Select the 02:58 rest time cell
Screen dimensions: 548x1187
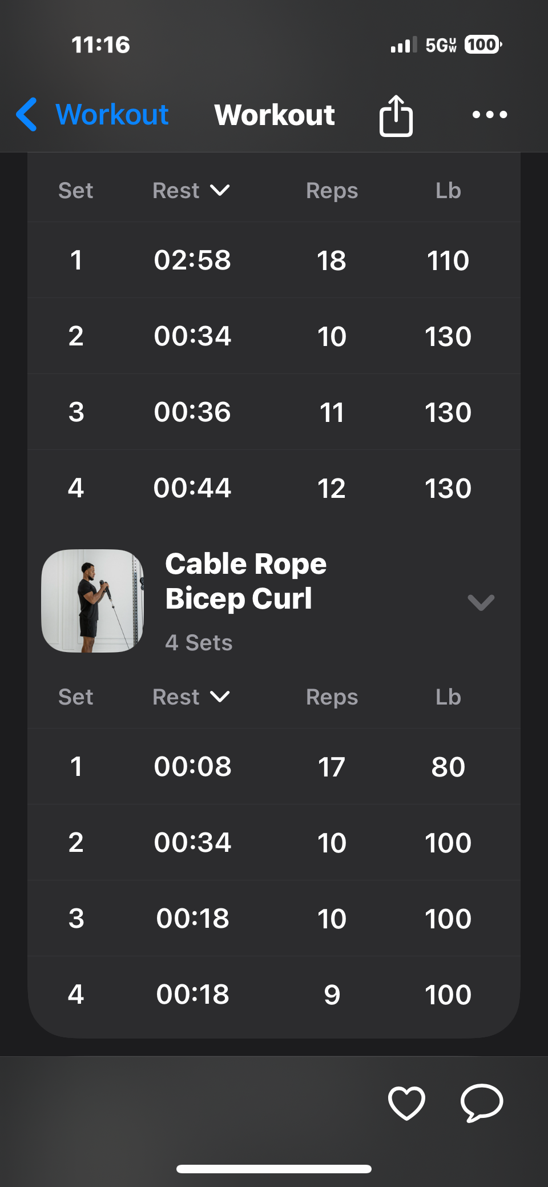pyautogui.click(x=192, y=260)
